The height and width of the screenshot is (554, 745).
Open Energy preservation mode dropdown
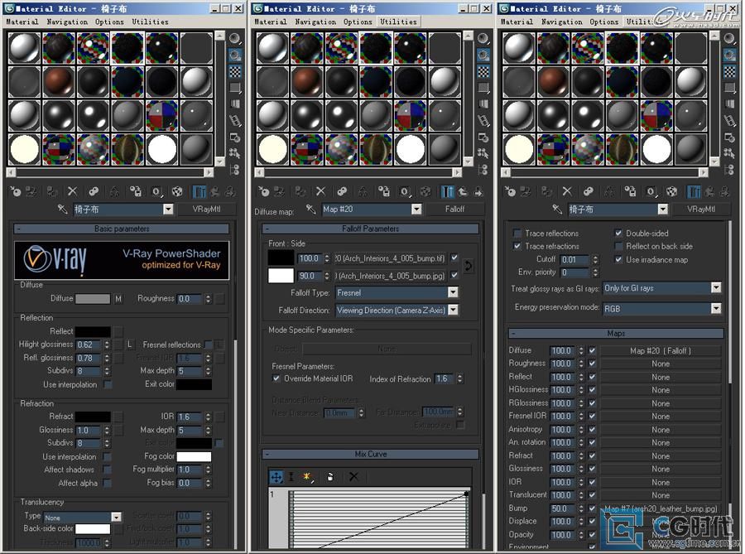[x=716, y=308]
